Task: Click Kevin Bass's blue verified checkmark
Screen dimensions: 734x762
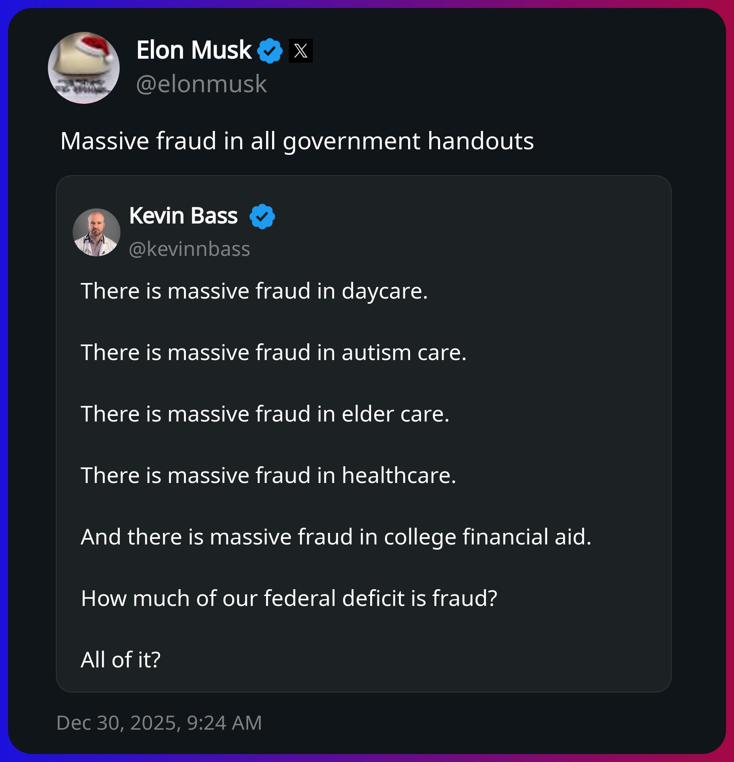Action: pos(262,216)
